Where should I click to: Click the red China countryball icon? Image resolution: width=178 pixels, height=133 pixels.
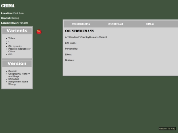39,32
